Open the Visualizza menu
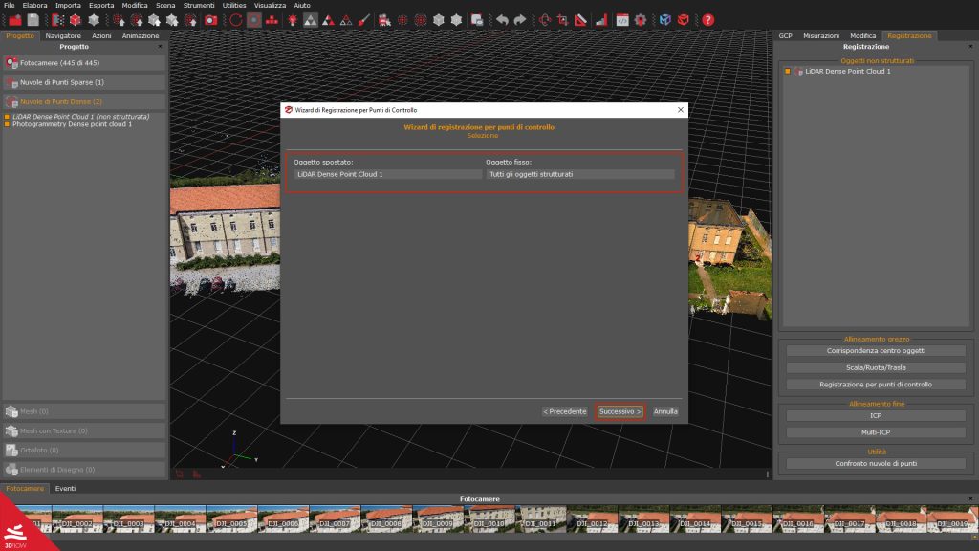979x551 pixels. (270, 5)
